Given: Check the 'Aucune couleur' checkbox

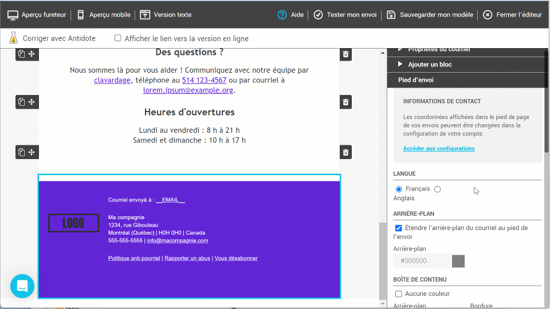Looking at the screenshot, I should point(399,294).
